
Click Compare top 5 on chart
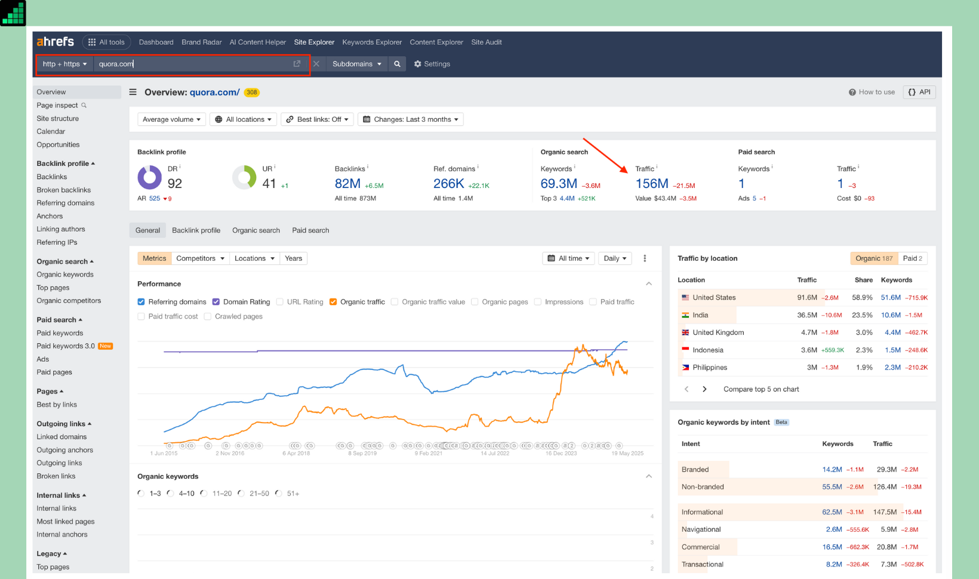(x=761, y=389)
